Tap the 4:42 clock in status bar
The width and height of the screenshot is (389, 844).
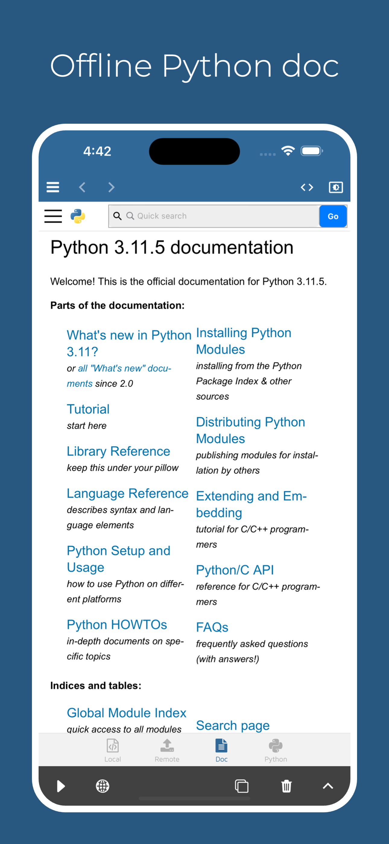coord(97,151)
